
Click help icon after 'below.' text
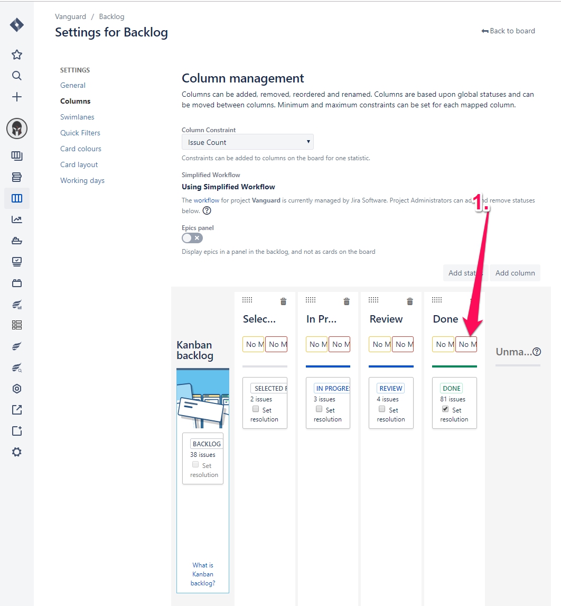207,210
